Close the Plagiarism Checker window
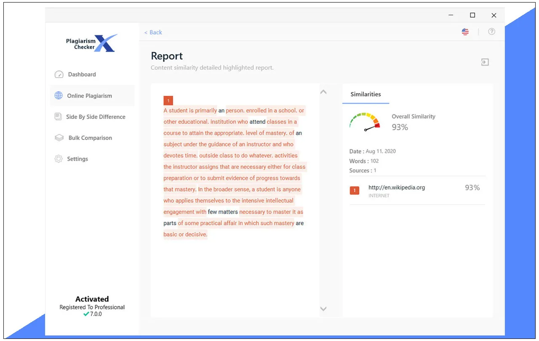 pyautogui.click(x=494, y=15)
